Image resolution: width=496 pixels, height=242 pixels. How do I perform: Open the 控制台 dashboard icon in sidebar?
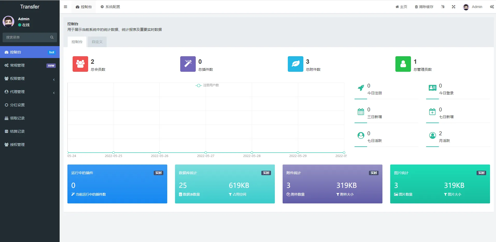tap(6, 52)
